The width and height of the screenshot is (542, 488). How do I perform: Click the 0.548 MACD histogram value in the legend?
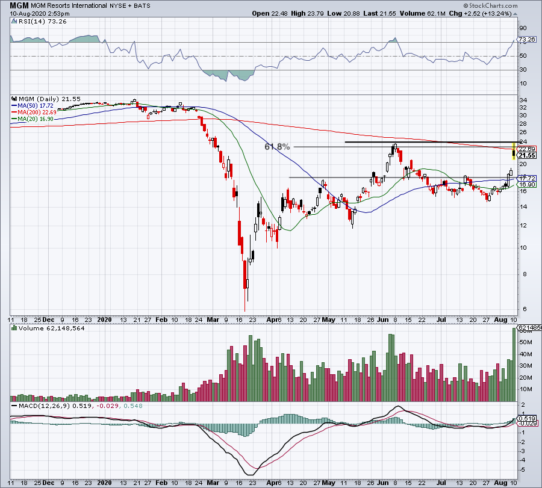pos(133,406)
